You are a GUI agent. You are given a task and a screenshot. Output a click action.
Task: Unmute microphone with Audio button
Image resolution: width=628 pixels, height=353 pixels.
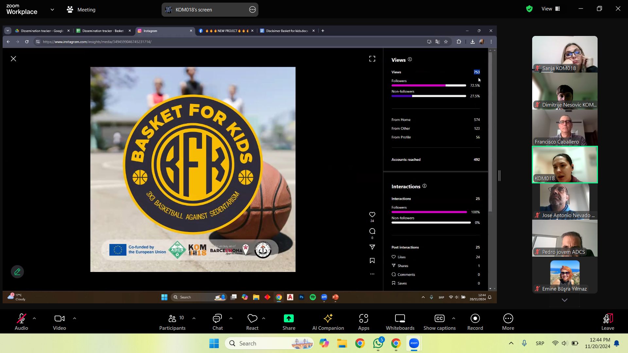21,322
